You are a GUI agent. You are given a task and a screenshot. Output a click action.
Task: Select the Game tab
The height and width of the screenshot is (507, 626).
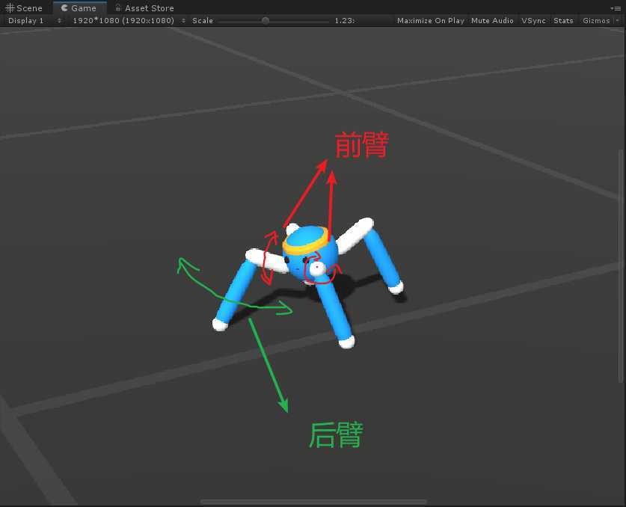[79, 8]
